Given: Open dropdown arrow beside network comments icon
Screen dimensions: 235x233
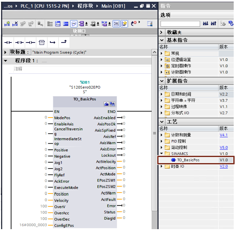Looking at the screenshot, I should pos(98,24).
